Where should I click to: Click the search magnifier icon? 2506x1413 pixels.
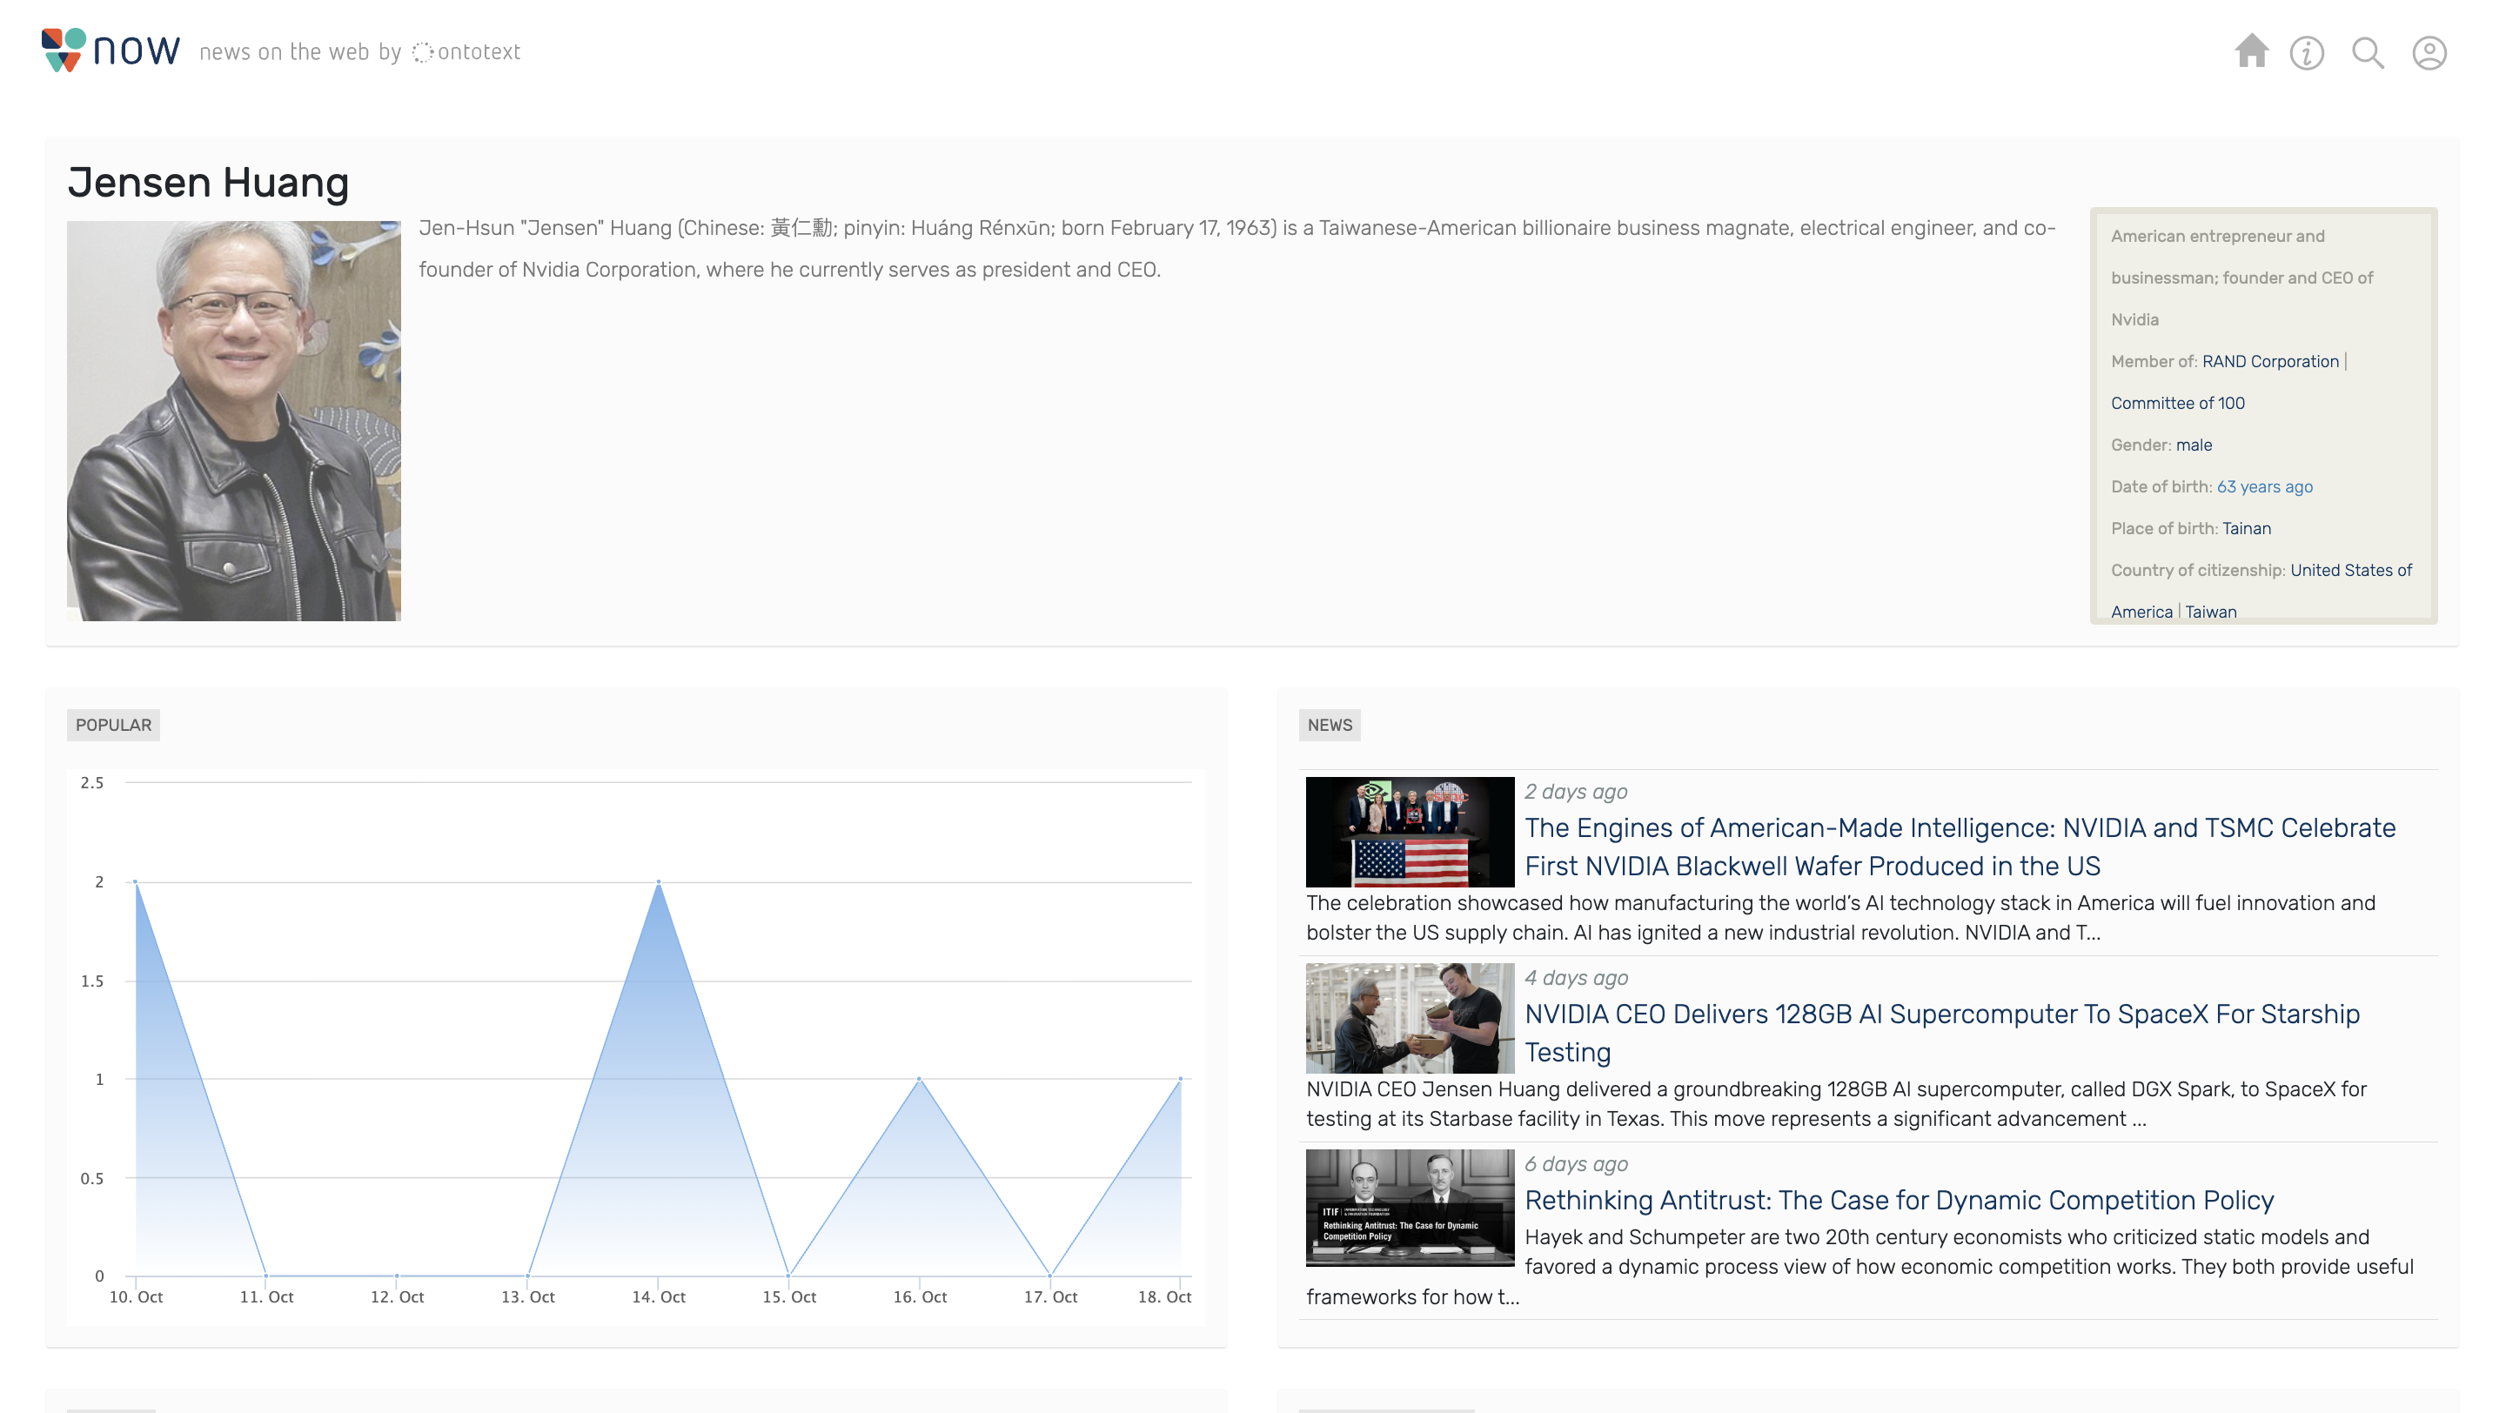click(x=2367, y=52)
